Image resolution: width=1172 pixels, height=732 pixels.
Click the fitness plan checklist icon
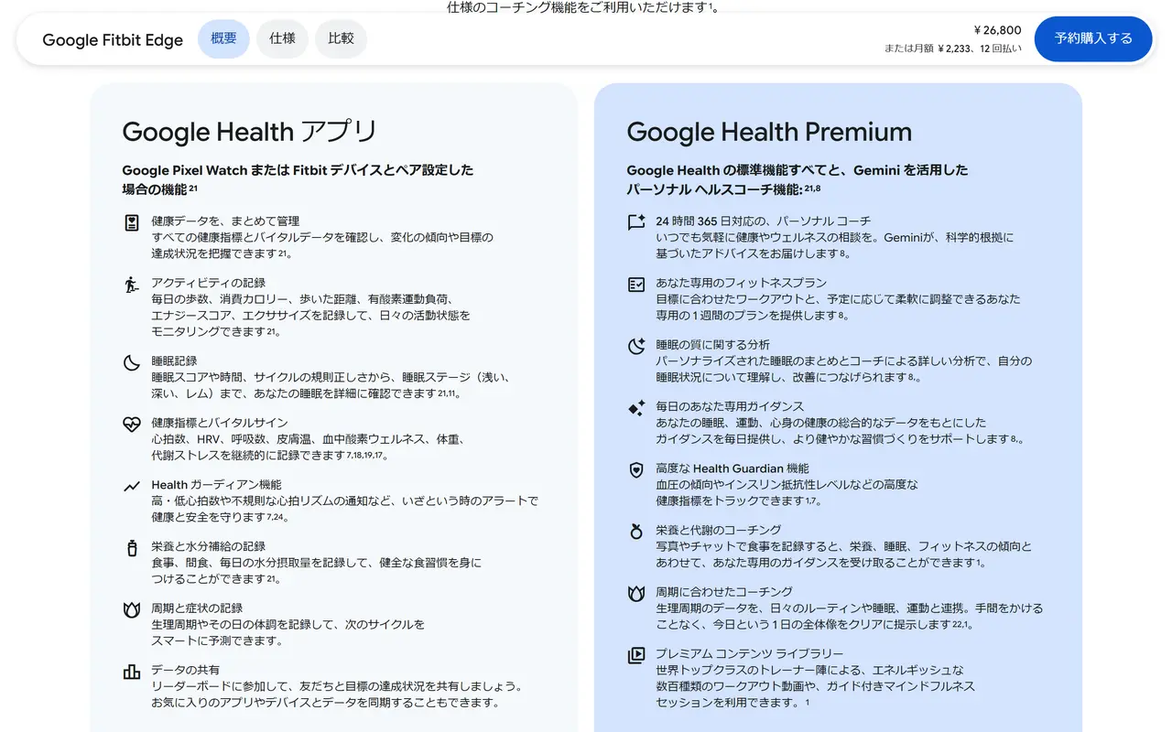pos(636,285)
